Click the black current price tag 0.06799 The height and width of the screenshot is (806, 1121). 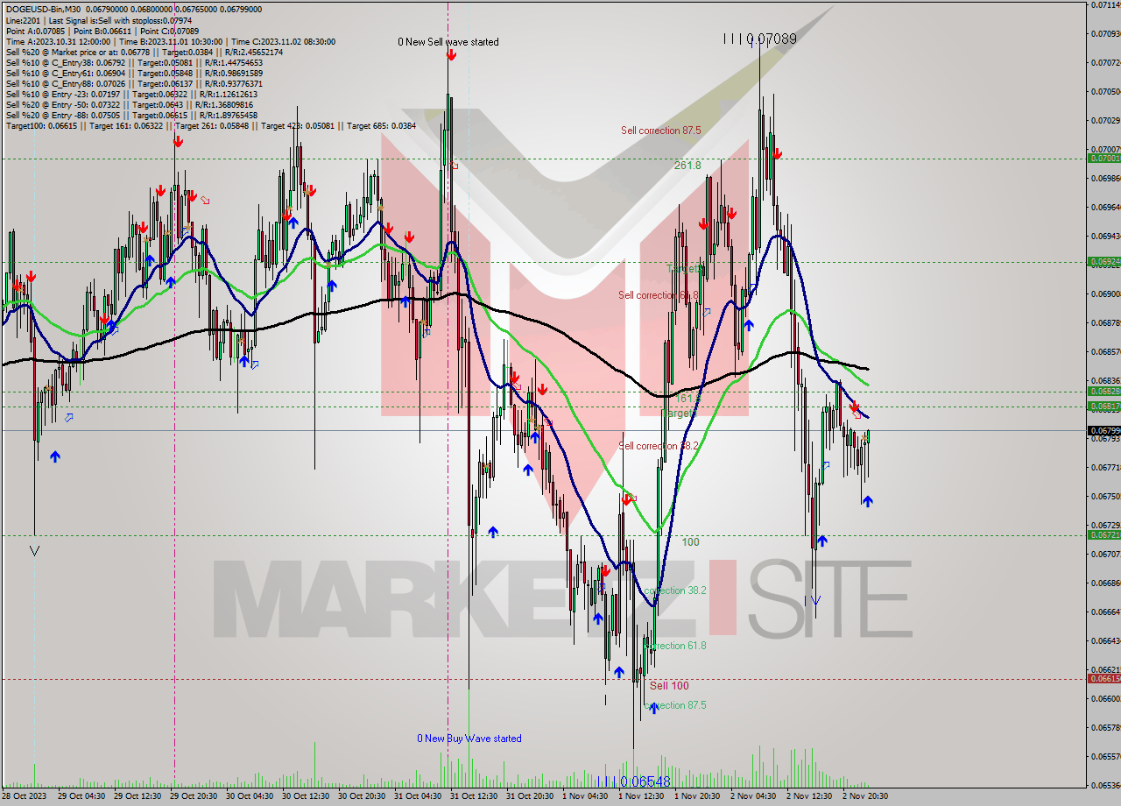tap(1103, 430)
